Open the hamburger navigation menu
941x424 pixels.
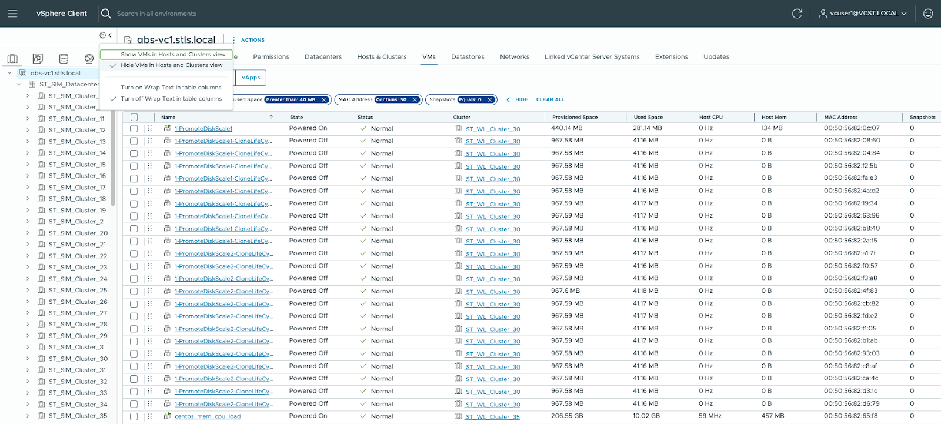[12, 14]
